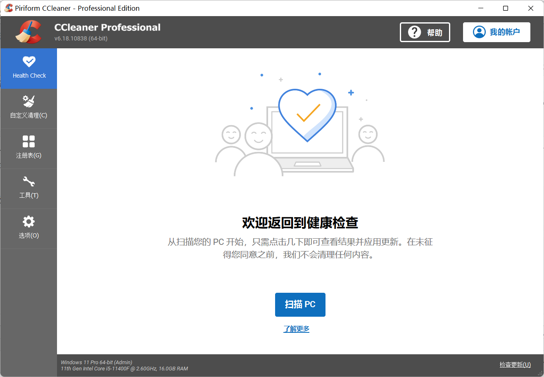Click the CCleaner logo in header
Viewport: 544px width, 377px height.
pos(29,32)
